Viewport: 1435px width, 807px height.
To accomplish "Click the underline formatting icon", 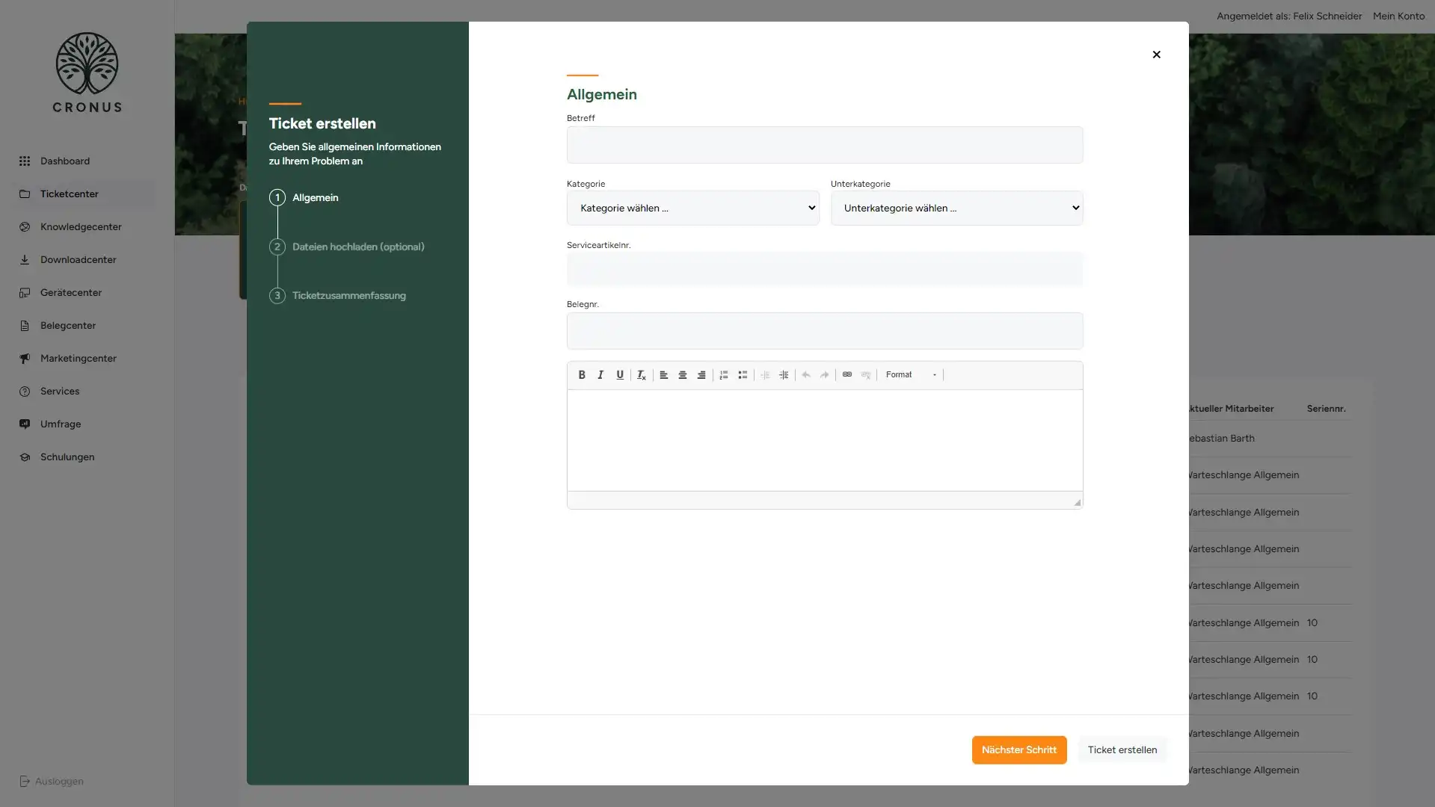I will pyautogui.click(x=620, y=375).
